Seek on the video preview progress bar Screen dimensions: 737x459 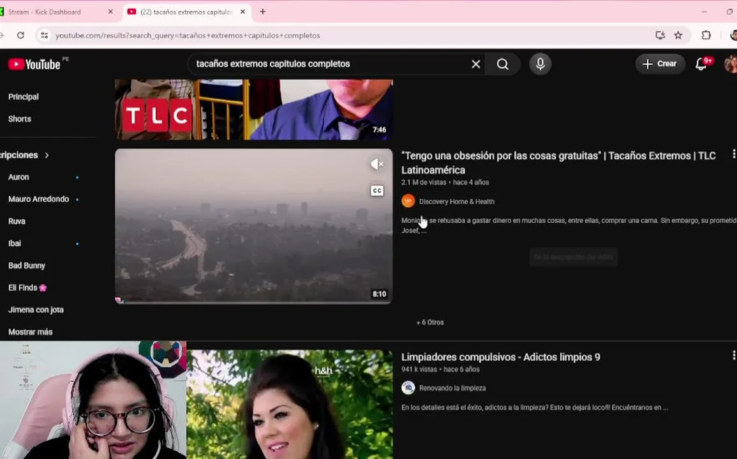point(254,302)
